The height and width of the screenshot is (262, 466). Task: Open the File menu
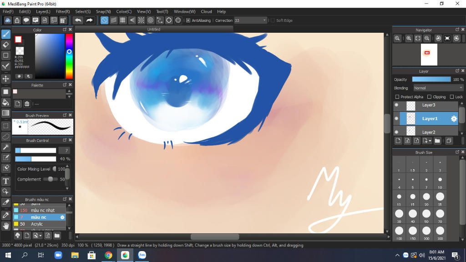8,11
